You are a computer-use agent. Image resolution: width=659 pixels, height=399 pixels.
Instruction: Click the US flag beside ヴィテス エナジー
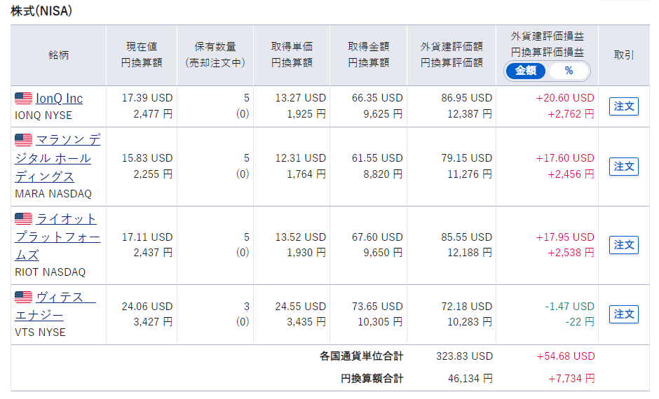pos(24,297)
